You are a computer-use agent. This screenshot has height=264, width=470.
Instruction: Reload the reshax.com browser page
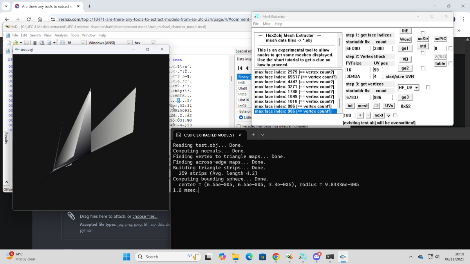click(29, 19)
